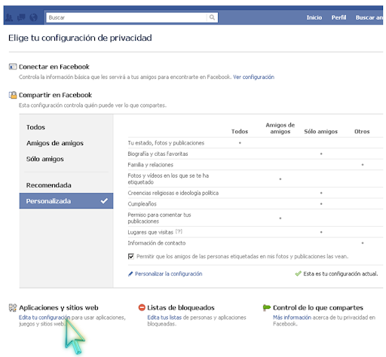Click the 'Sólo amigos' column header
The width and height of the screenshot is (386, 357).
click(320, 132)
